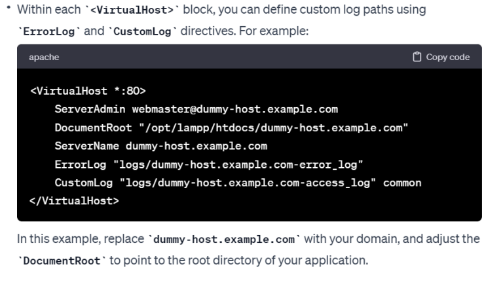Click the ErrorLog directive in code block
Viewport: 503px width, 286px height.
click(x=81, y=164)
